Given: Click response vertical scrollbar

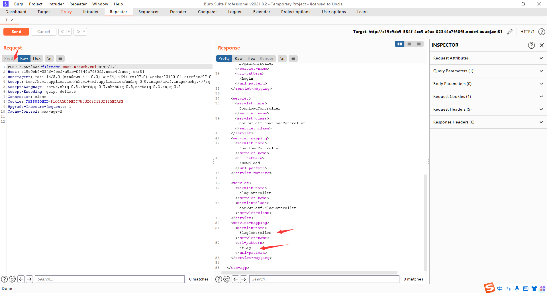Looking at the screenshot, I should click(x=425, y=222).
